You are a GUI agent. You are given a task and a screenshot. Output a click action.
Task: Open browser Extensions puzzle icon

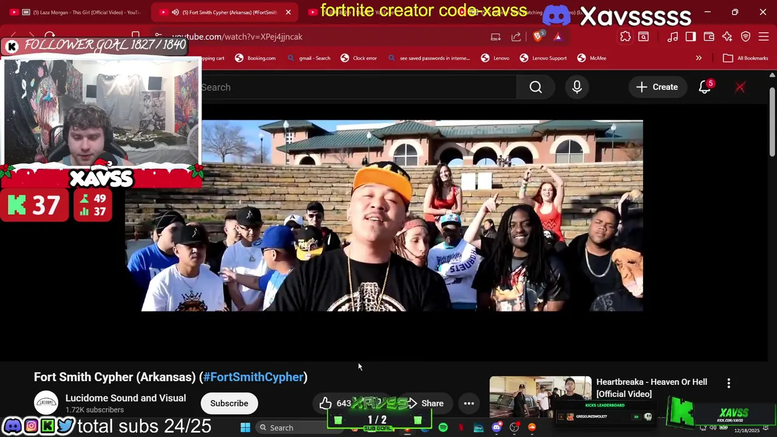point(625,36)
